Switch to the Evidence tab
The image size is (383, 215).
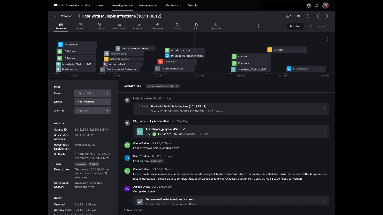point(158,26)
